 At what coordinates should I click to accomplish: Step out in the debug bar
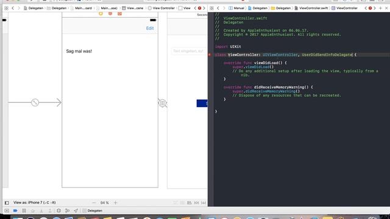point(50,210)
